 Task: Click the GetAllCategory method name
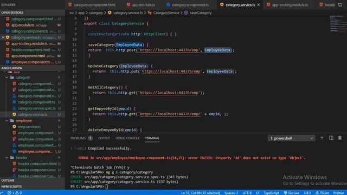pyautogui.click(x=103, y=87)
